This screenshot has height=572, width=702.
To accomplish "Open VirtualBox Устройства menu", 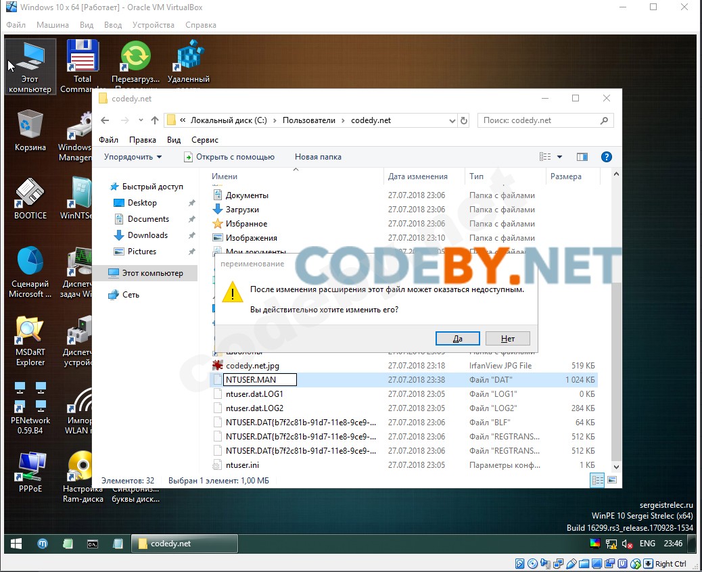I will pyautogui.click(x=153, y=24).
